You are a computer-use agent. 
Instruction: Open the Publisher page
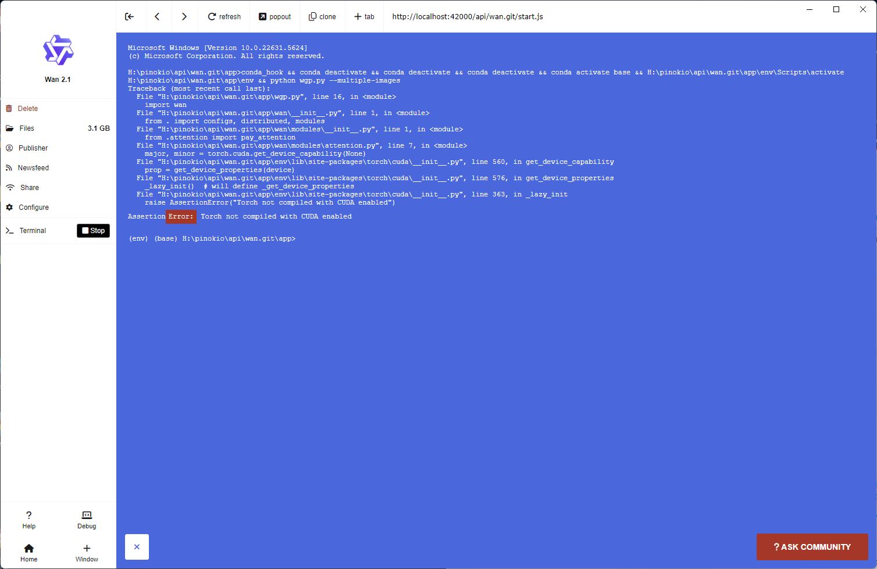(x=58, y=148)
